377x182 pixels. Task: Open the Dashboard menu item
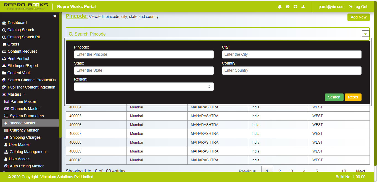(x=17, y=23)
